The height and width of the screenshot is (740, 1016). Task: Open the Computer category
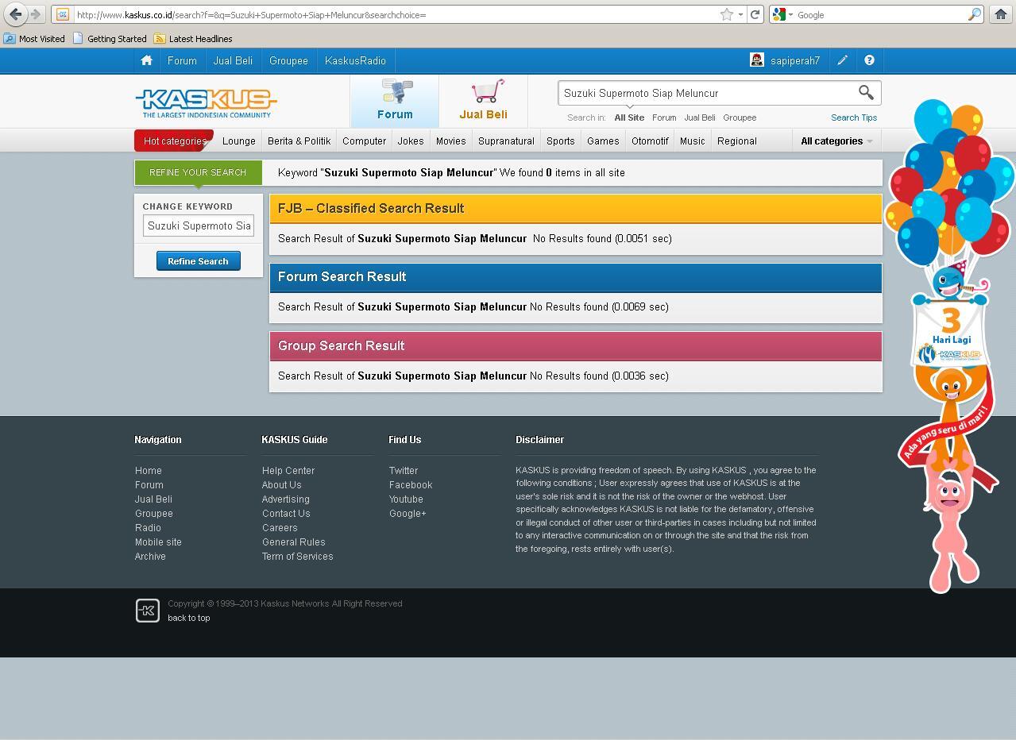tap(364, 141)
